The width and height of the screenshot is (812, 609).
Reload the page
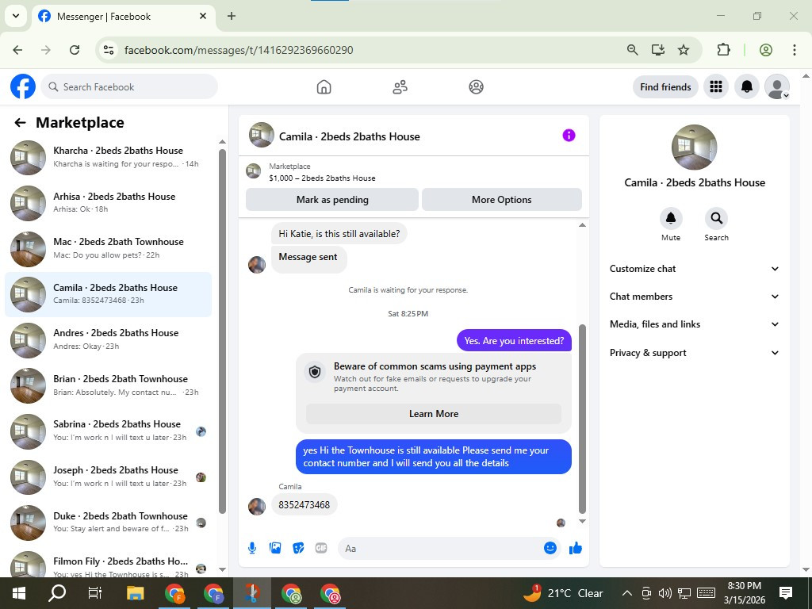pos(75,50)
